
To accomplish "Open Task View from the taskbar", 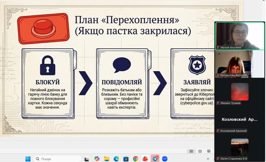I will coord(87,159).
